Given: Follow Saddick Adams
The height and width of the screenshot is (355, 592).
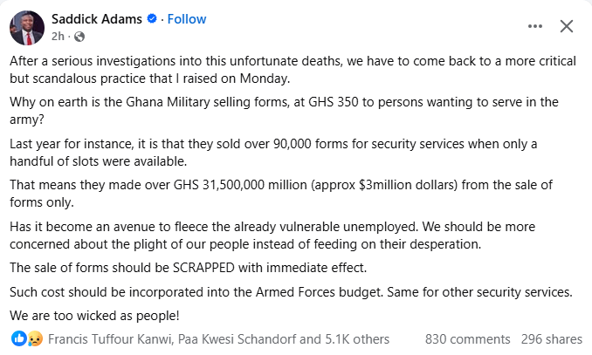Looking at the screenshot, I should 188,18.
